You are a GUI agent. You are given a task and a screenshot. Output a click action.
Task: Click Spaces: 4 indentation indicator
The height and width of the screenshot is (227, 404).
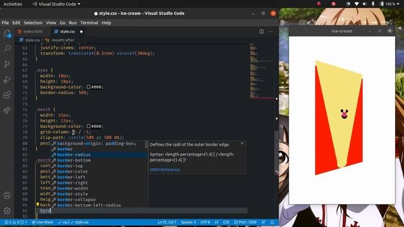coord(188,222)
